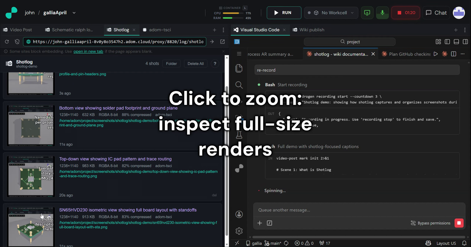
Task: Open 'Bottom view showing solder pad footprint' title
Action: 118,108
